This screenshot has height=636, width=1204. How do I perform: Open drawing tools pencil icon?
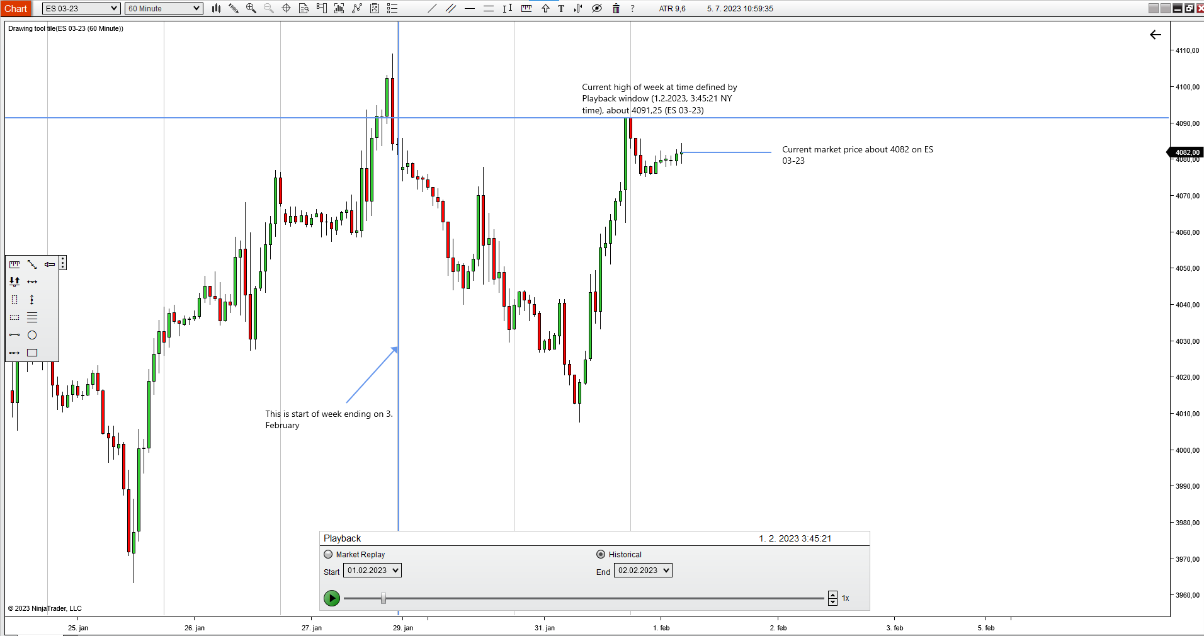pos(234,8)
